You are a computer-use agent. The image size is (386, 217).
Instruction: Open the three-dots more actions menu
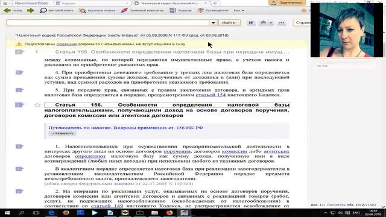point(282,23)
